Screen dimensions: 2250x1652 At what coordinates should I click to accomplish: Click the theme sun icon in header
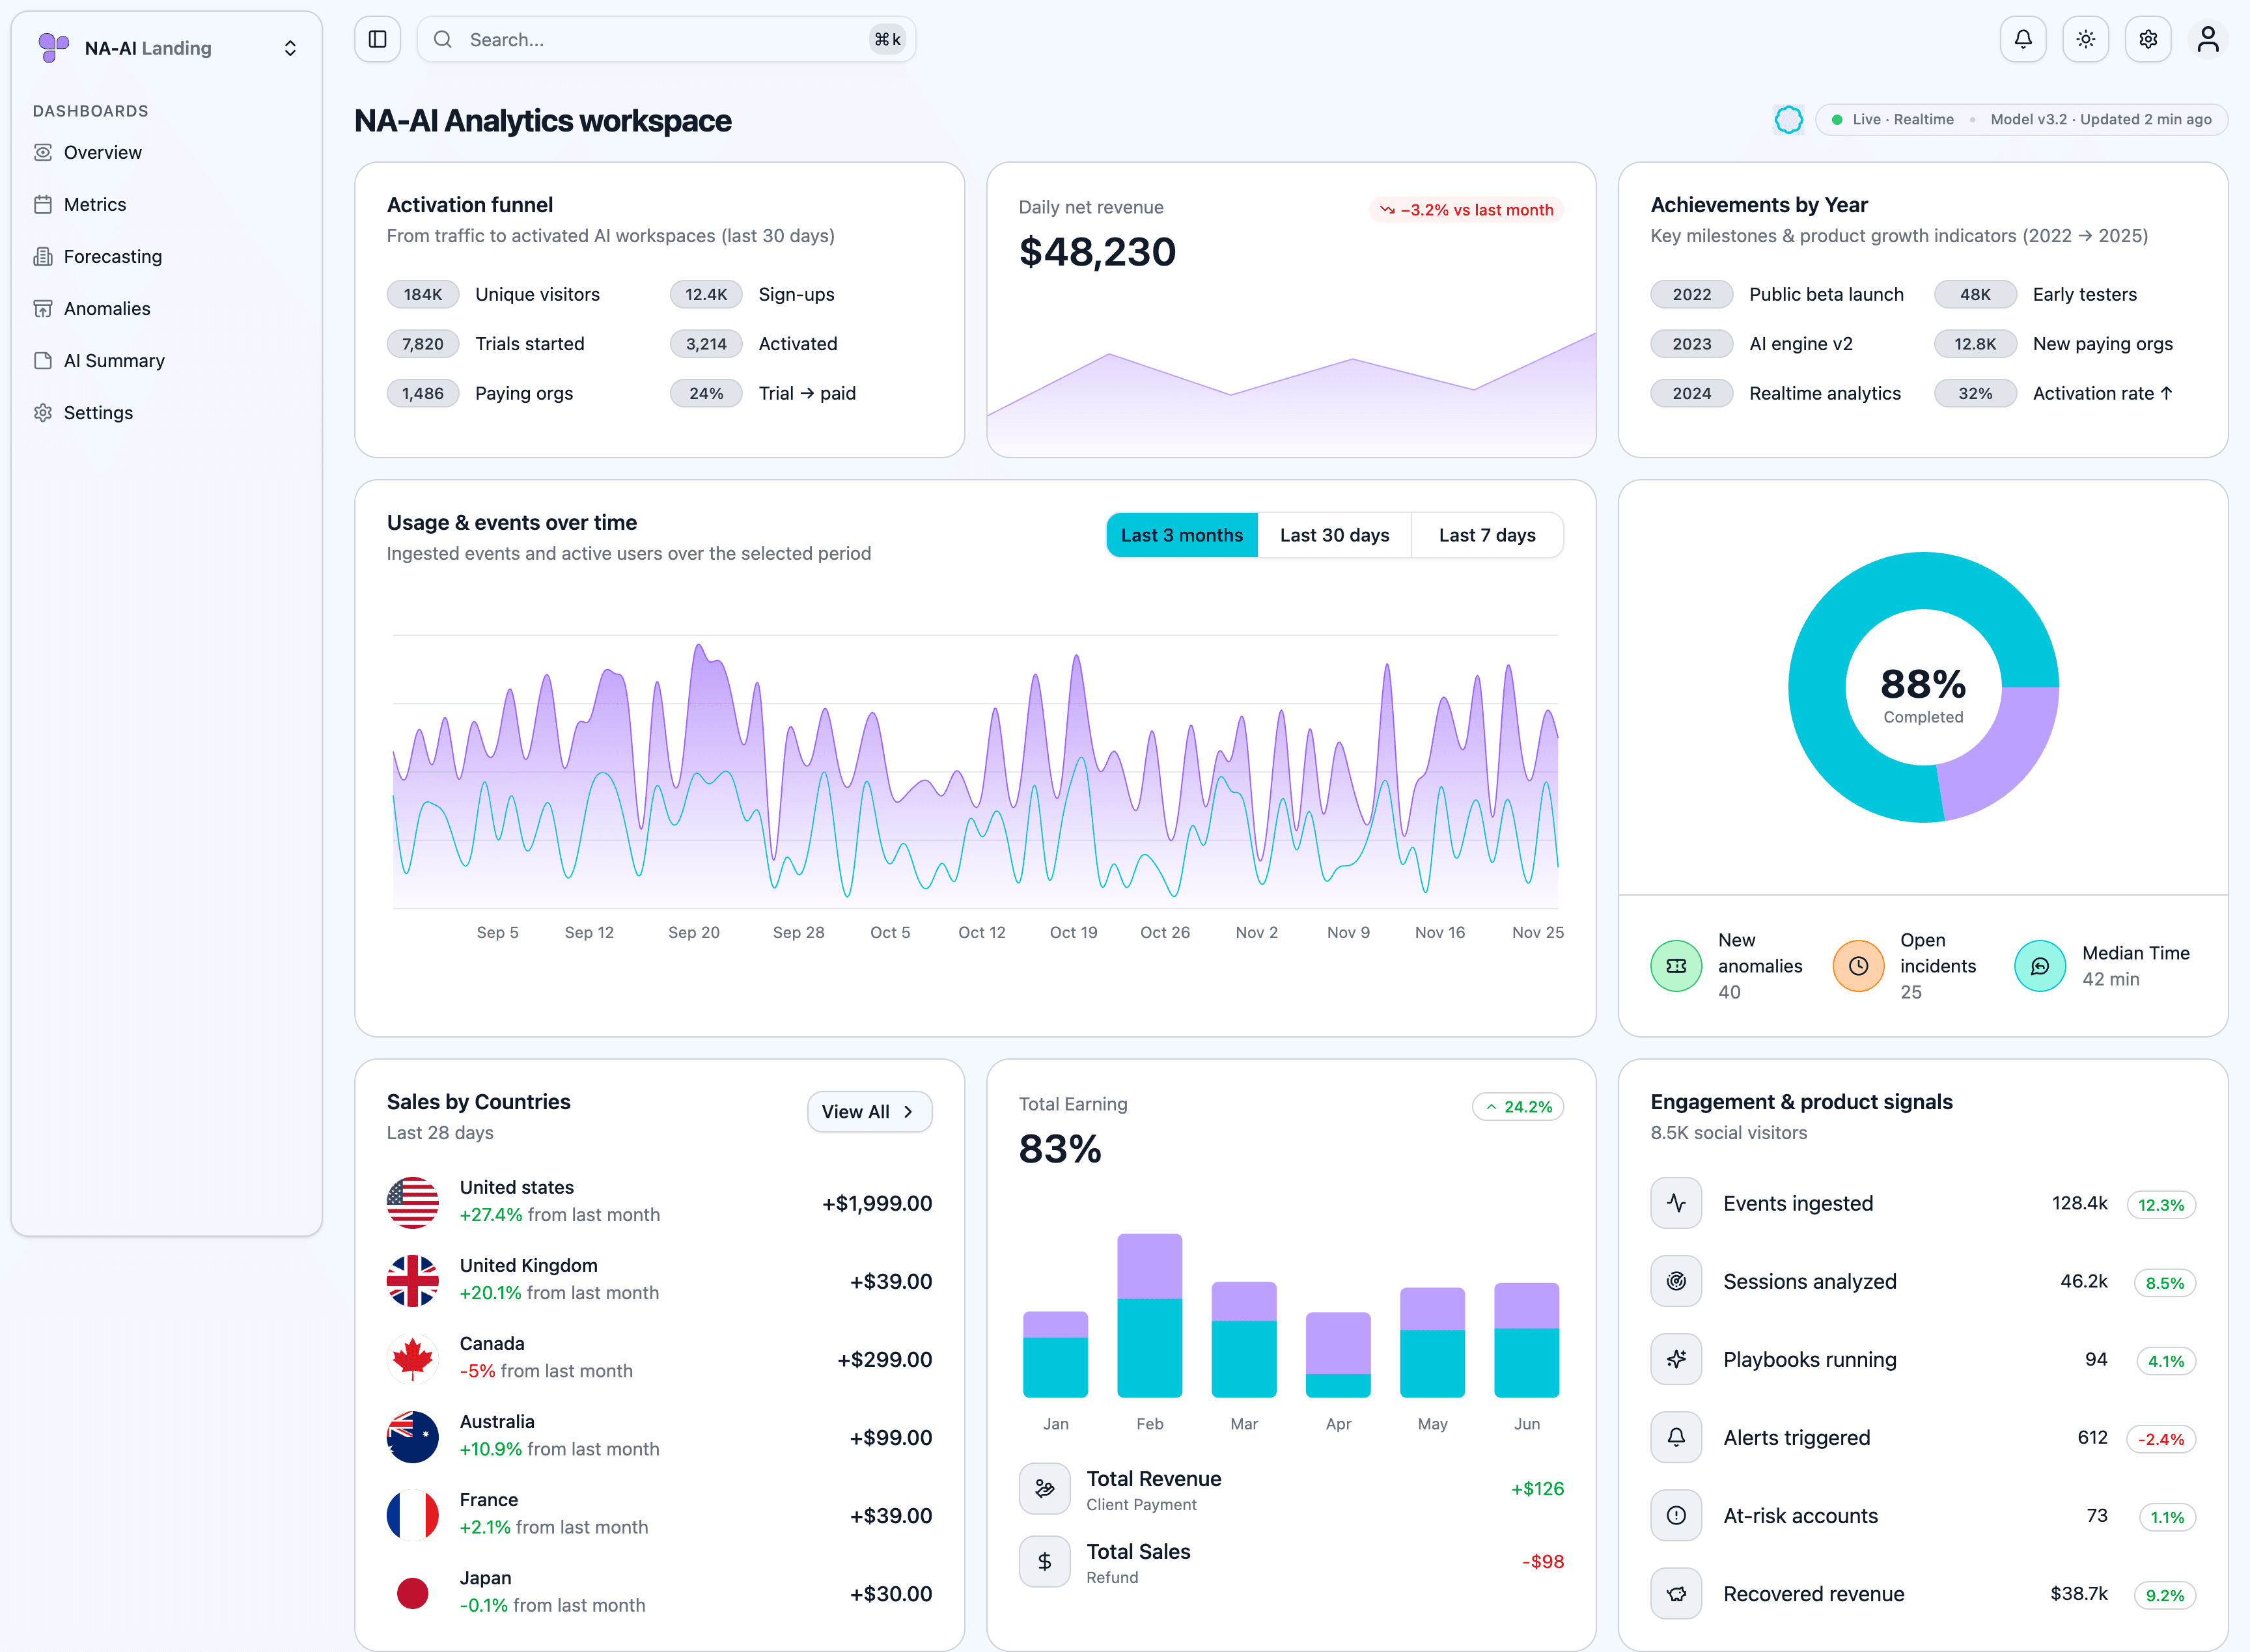(x=2086, y=39)
